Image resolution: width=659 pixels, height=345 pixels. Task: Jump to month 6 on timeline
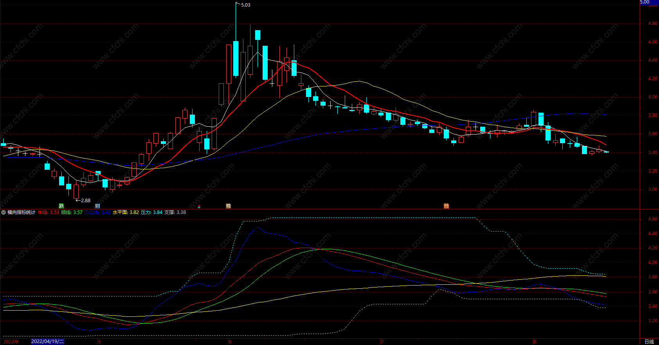tap(230, 341)
